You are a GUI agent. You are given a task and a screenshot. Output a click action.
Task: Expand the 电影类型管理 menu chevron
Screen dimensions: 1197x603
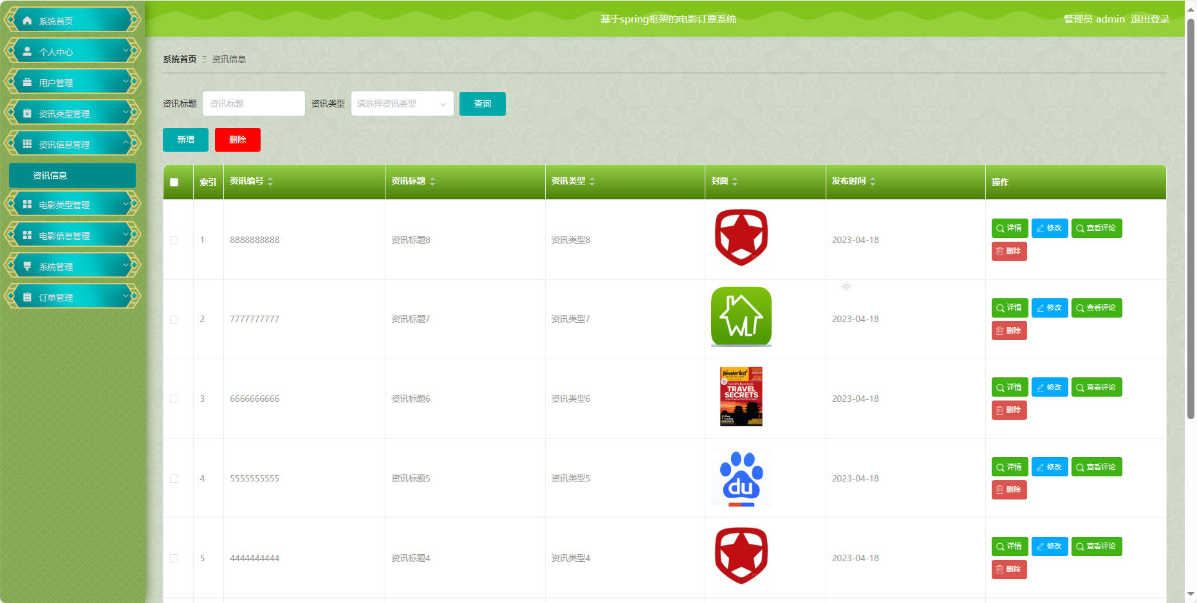point(126,203)
